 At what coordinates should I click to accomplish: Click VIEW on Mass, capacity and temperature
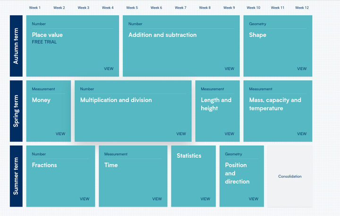(x=302, y=134)
